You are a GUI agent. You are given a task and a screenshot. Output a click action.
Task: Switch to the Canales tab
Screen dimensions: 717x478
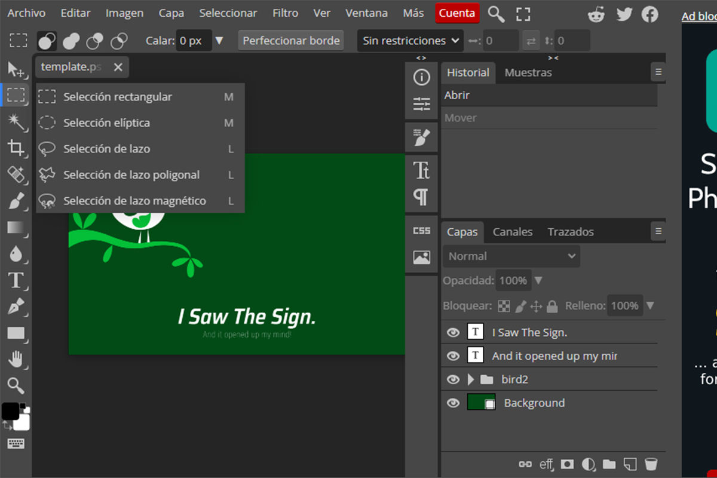[512, 232]
